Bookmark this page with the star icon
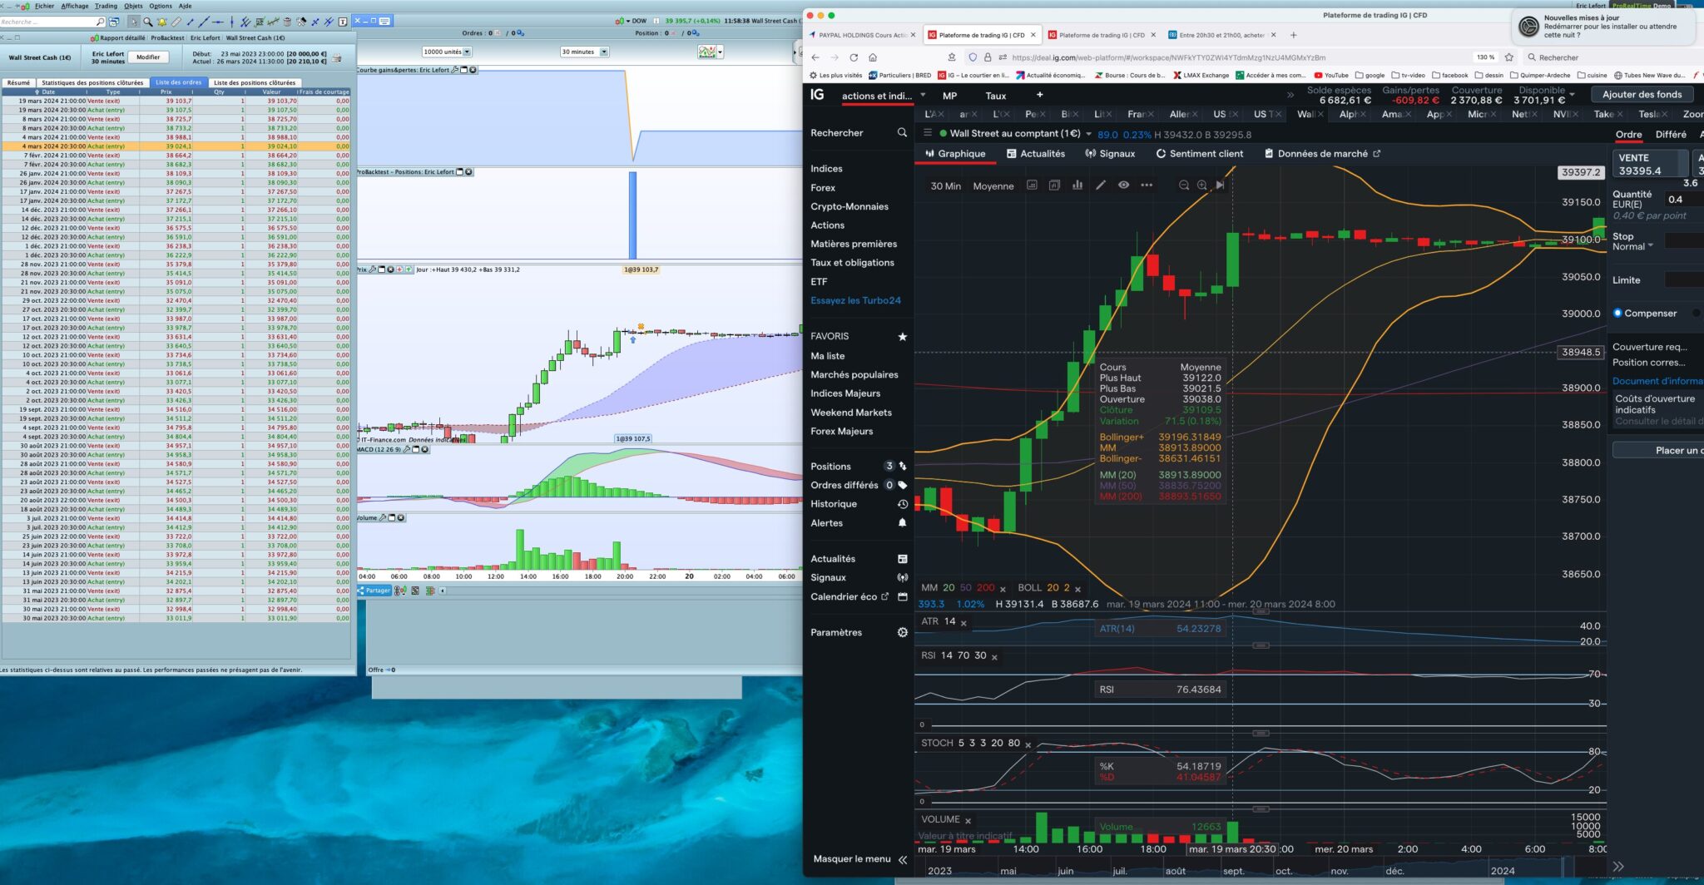The width and height of the screenshot is (1704, 885). point(1509,57)
